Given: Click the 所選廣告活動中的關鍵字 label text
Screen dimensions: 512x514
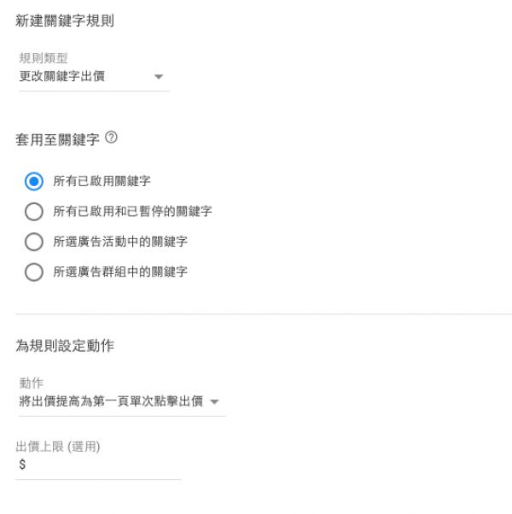Looking at the screenshot, I should 120,242.
